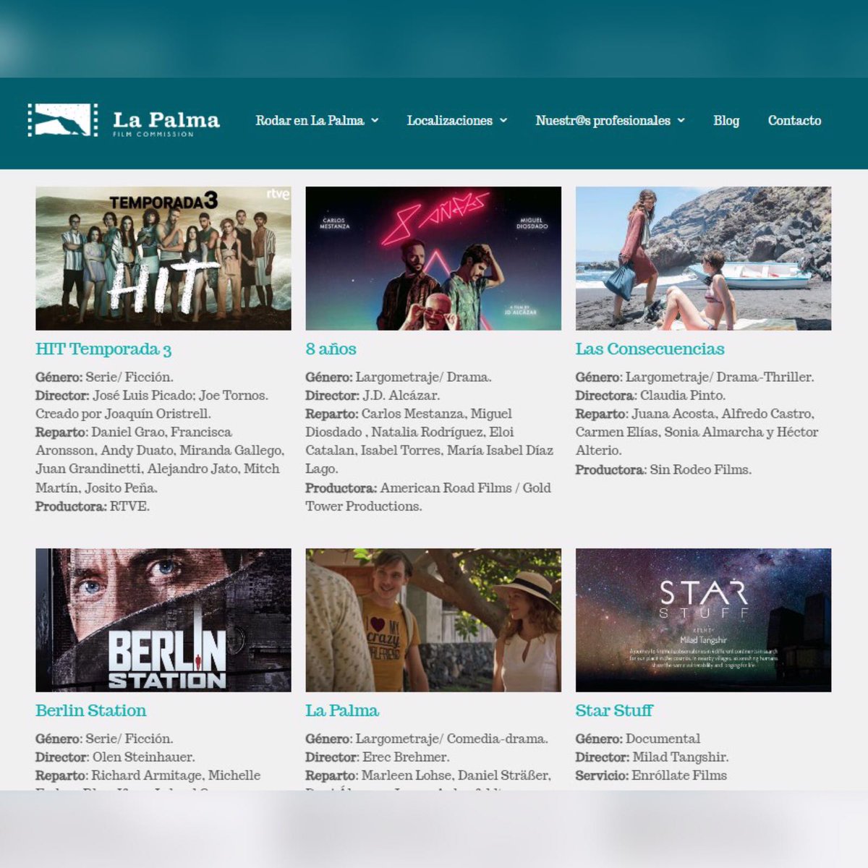
Task: Follow the Berlin Station title link
Action: click(91, 711)
